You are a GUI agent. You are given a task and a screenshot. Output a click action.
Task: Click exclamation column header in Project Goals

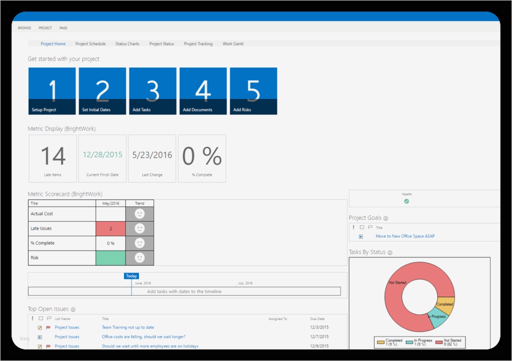pos(353,227)
